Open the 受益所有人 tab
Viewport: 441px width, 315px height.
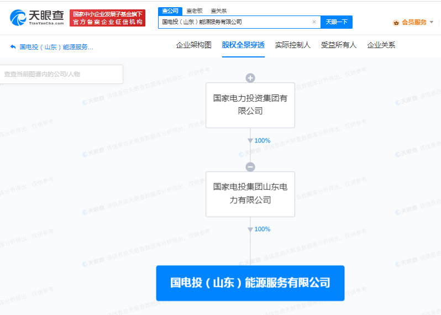(339, 45)
